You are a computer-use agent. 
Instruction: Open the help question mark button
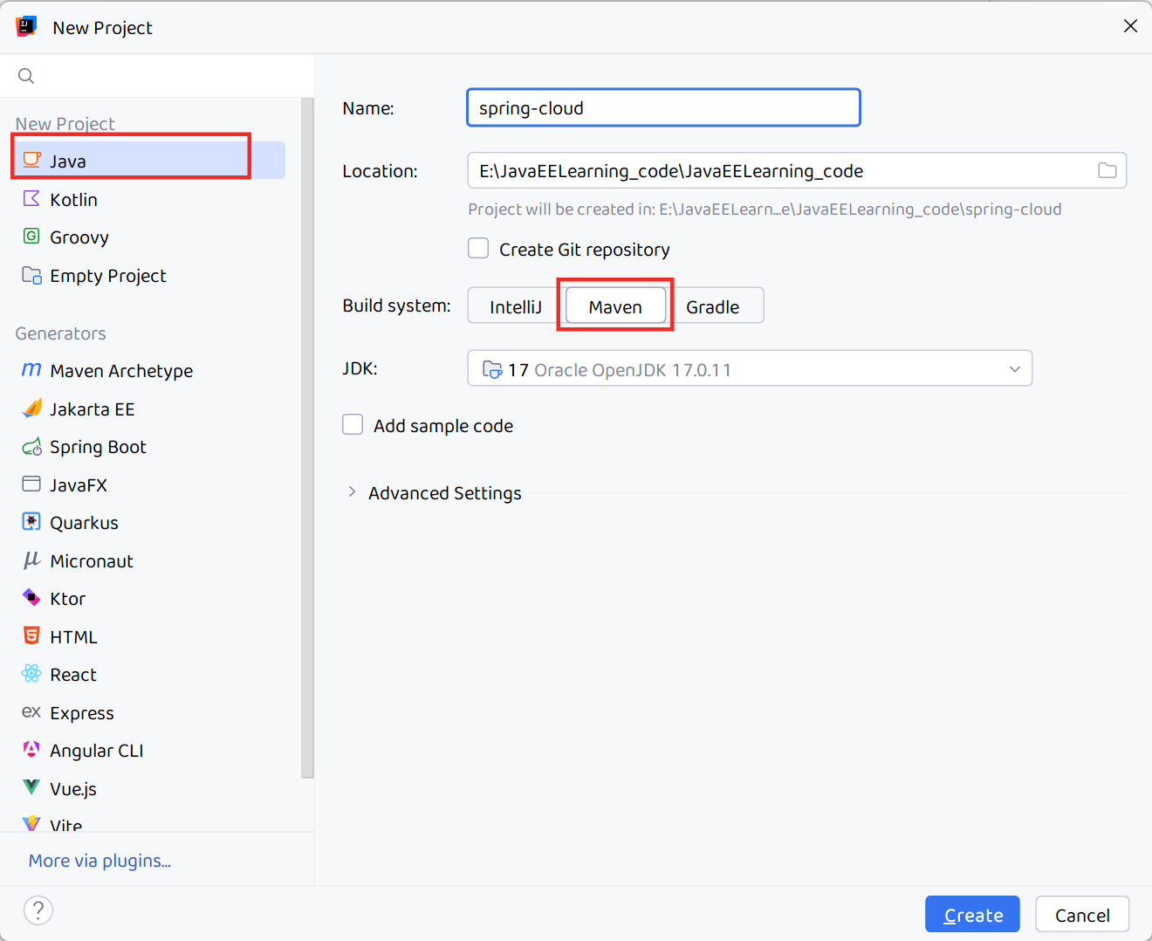tap(38, 910)
